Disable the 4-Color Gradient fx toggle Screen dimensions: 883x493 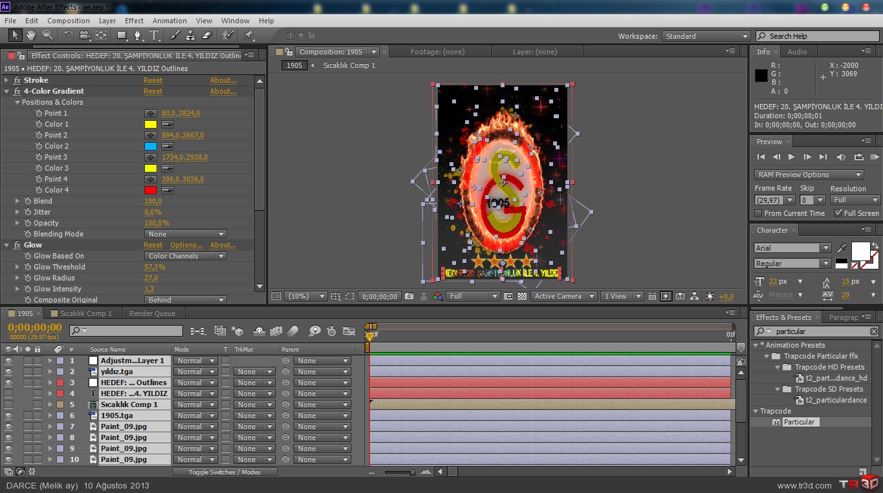[17, 91]
